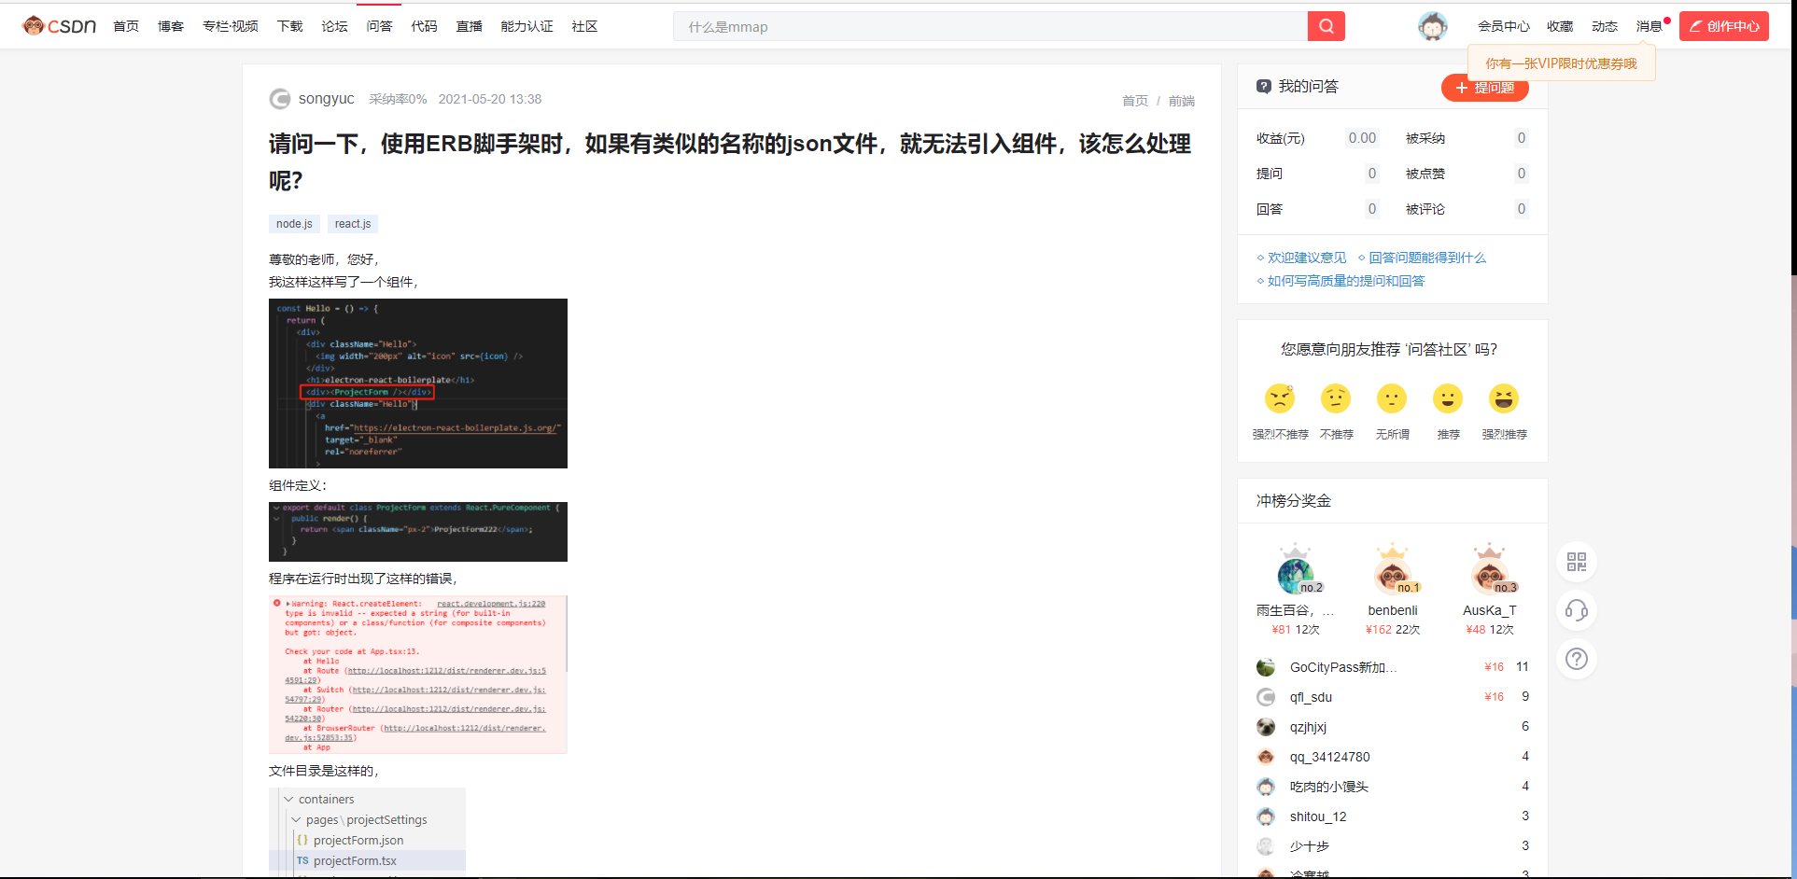Click the react.js tag

pyautogui.click(x=353, y=224)
